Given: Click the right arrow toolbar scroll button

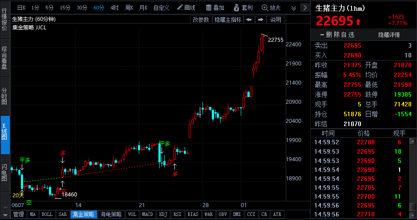Looking at the screenshot, I should click(305, 8).
